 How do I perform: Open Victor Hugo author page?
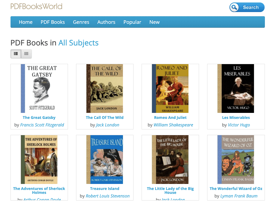pyautogui.click(x=239, y=125)
